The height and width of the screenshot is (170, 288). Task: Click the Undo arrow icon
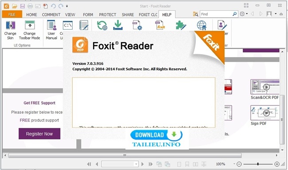[53, 6]
